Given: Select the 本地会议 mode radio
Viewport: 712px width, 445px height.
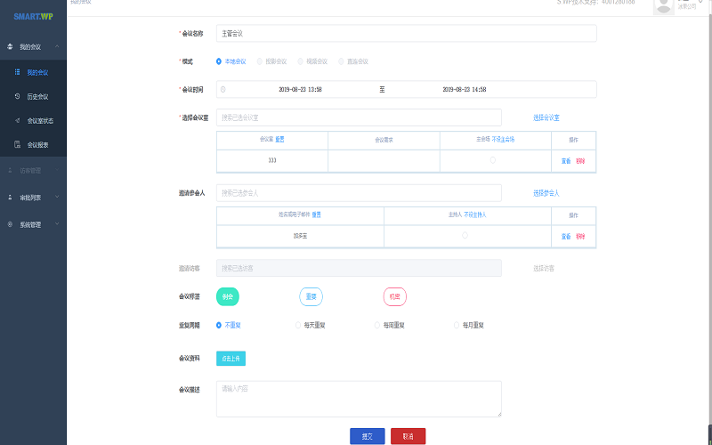Looking at the screenshot, I should pyautogui.click(x=219, y=61).
